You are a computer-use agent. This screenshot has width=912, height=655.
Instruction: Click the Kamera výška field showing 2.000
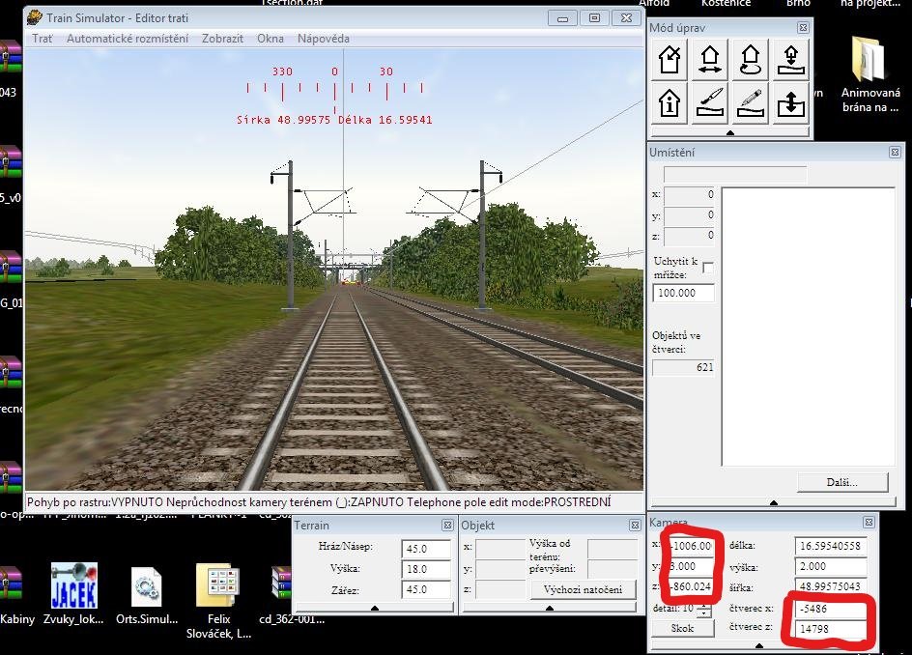[x=830, y=566]
